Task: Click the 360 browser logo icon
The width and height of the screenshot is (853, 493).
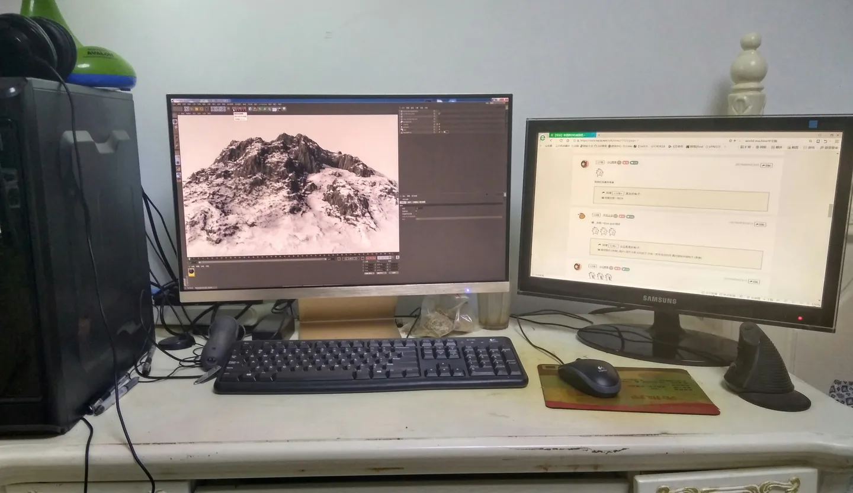Action: click(x=543, y=137)
